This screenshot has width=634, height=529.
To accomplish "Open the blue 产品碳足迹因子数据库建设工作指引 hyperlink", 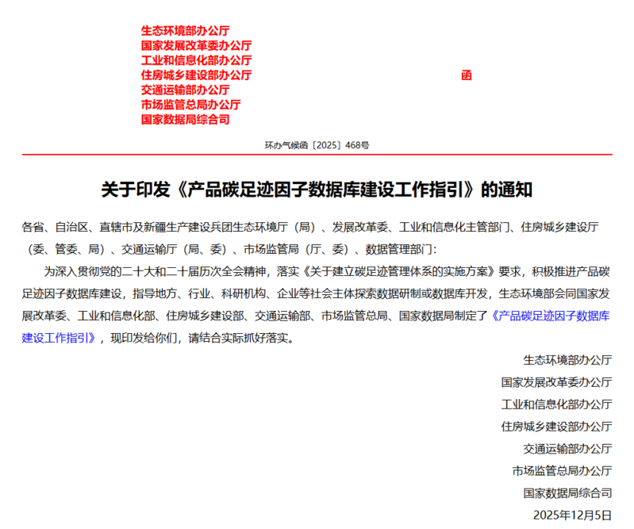I will [550, 315].
